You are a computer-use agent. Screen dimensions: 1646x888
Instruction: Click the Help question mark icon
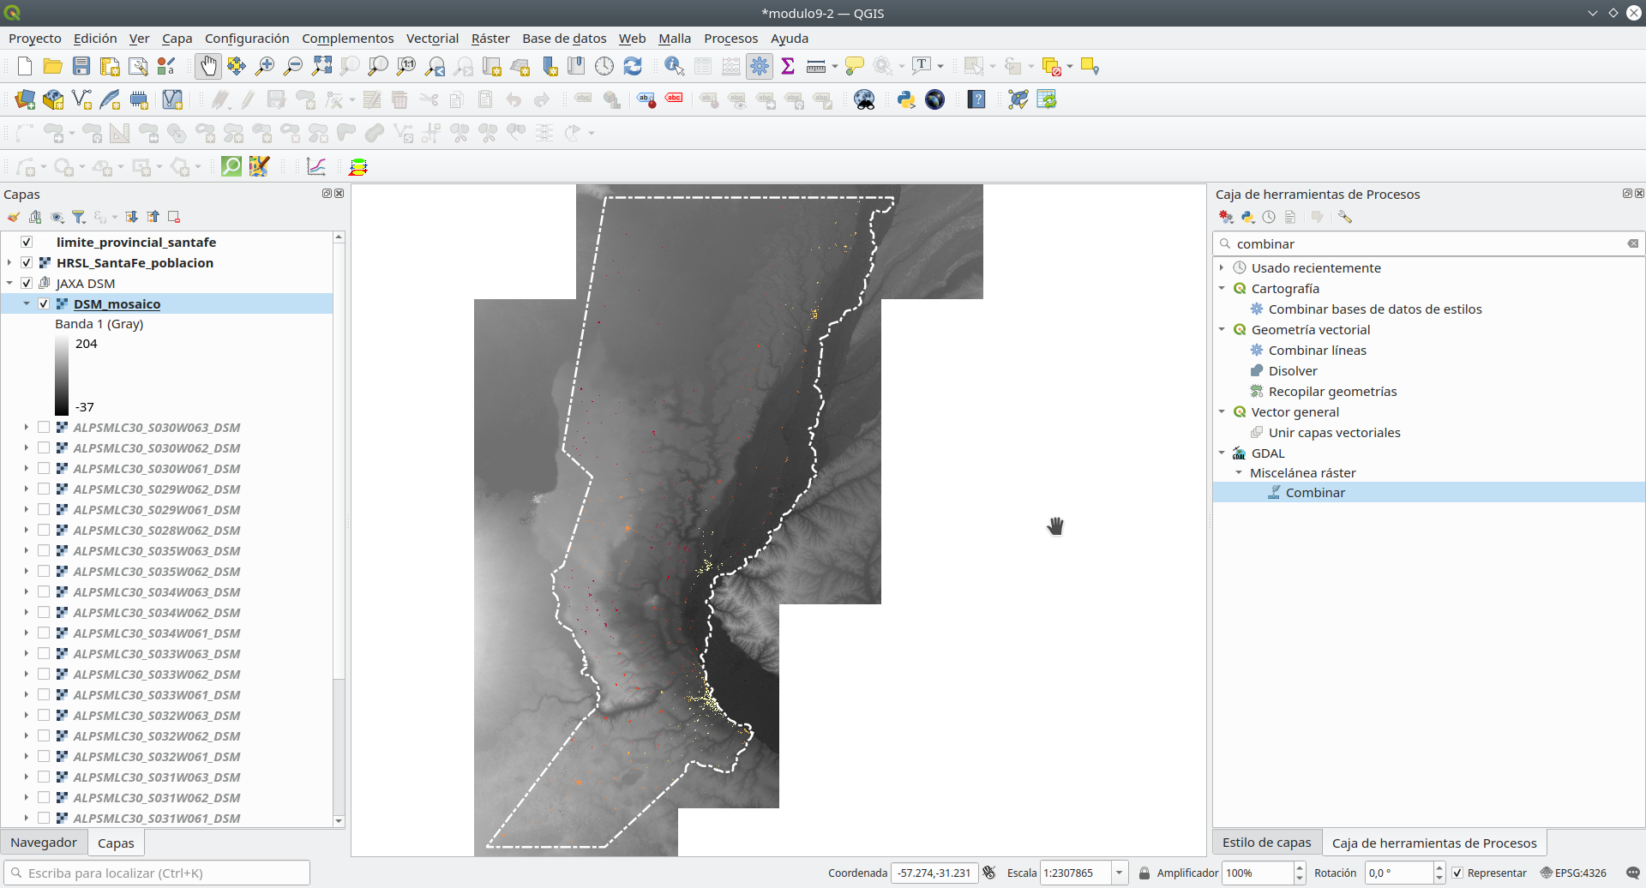pos(976,99)
